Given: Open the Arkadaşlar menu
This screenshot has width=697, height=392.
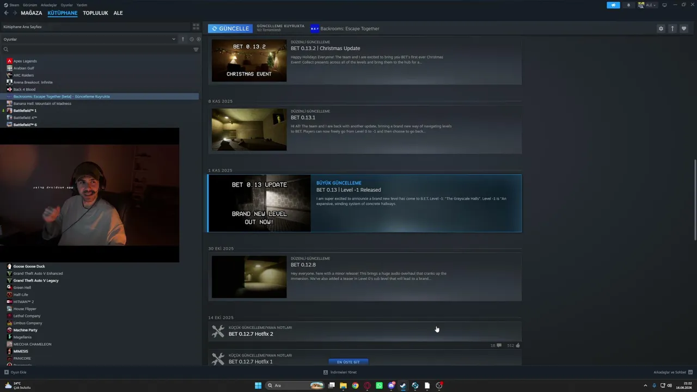Looking at the screenshot, I should pos(49,5).
